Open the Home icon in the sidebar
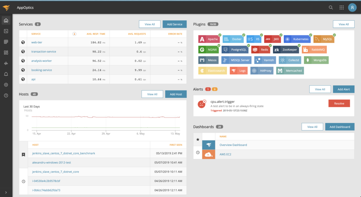The height and width of the screenshot is (197, 361). click(x=6, y=20)
